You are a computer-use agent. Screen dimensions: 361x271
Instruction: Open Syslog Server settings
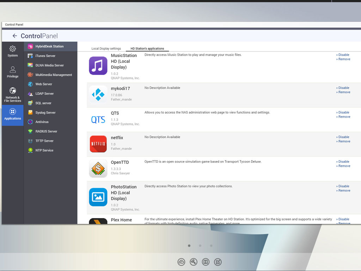[51, 113]
